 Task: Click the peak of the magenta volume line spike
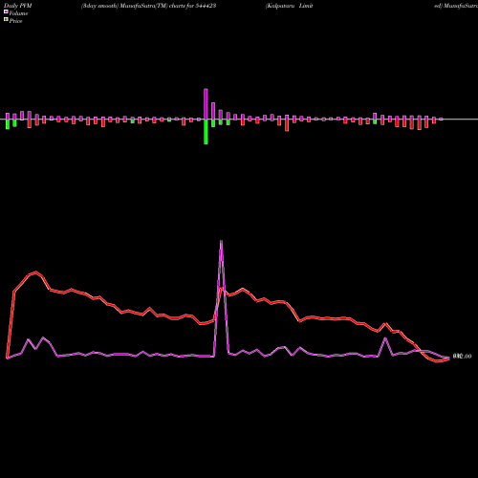tap(221, 242)
